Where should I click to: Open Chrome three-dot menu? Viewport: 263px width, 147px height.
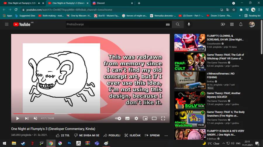click(x=259, y=10)
